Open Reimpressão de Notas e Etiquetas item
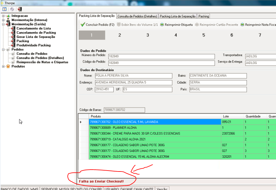 [x=42, y=62]
